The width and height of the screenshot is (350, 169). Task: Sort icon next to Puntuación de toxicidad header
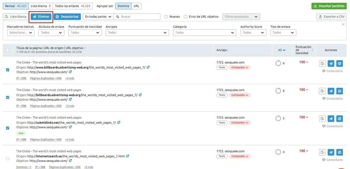pyautogui.click(x=312, y=50)
